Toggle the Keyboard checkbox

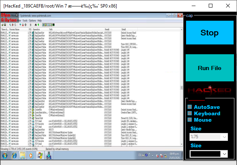(x=190, y=113)
